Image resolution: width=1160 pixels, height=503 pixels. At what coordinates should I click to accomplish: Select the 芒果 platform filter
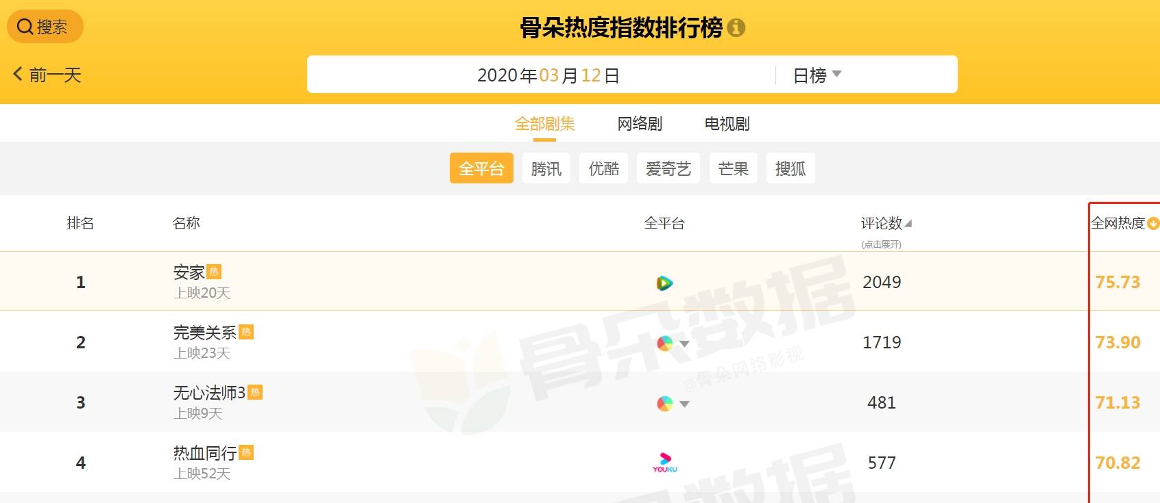[x=733, y=168]
